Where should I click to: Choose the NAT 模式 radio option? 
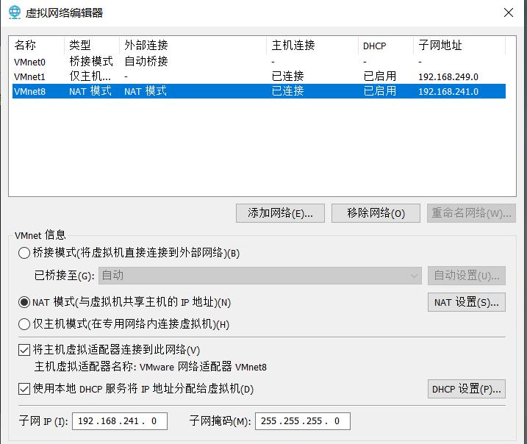(x=24, y=302)
